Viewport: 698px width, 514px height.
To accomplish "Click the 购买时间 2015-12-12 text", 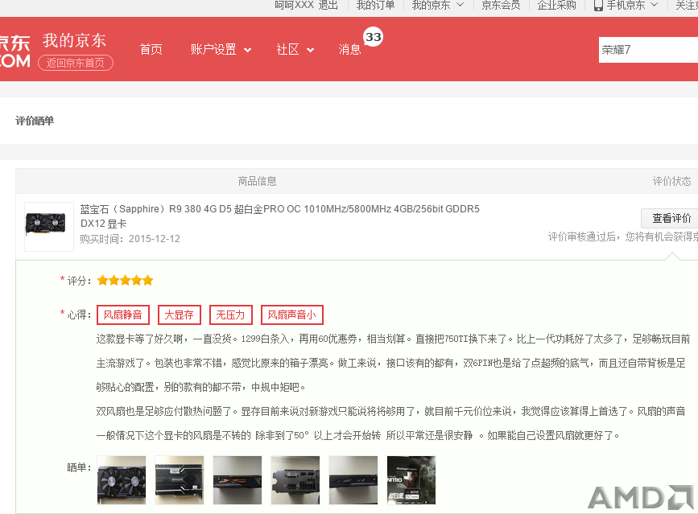I will point(130,239).
